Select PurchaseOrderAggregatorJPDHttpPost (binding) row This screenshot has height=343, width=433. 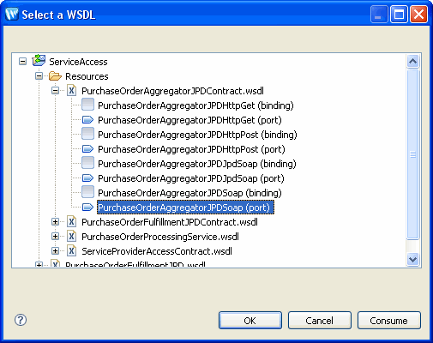[197, 135]
